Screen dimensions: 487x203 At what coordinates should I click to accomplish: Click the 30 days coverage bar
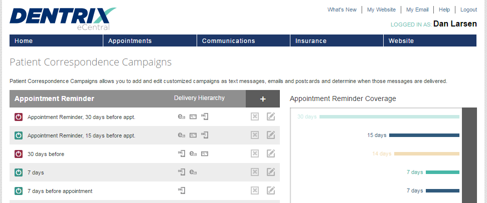pyautogui.click(x=389, y=116)
